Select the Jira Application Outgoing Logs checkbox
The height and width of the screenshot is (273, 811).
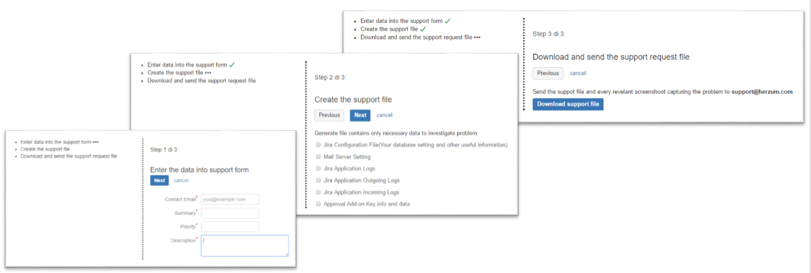pos(318,180)
